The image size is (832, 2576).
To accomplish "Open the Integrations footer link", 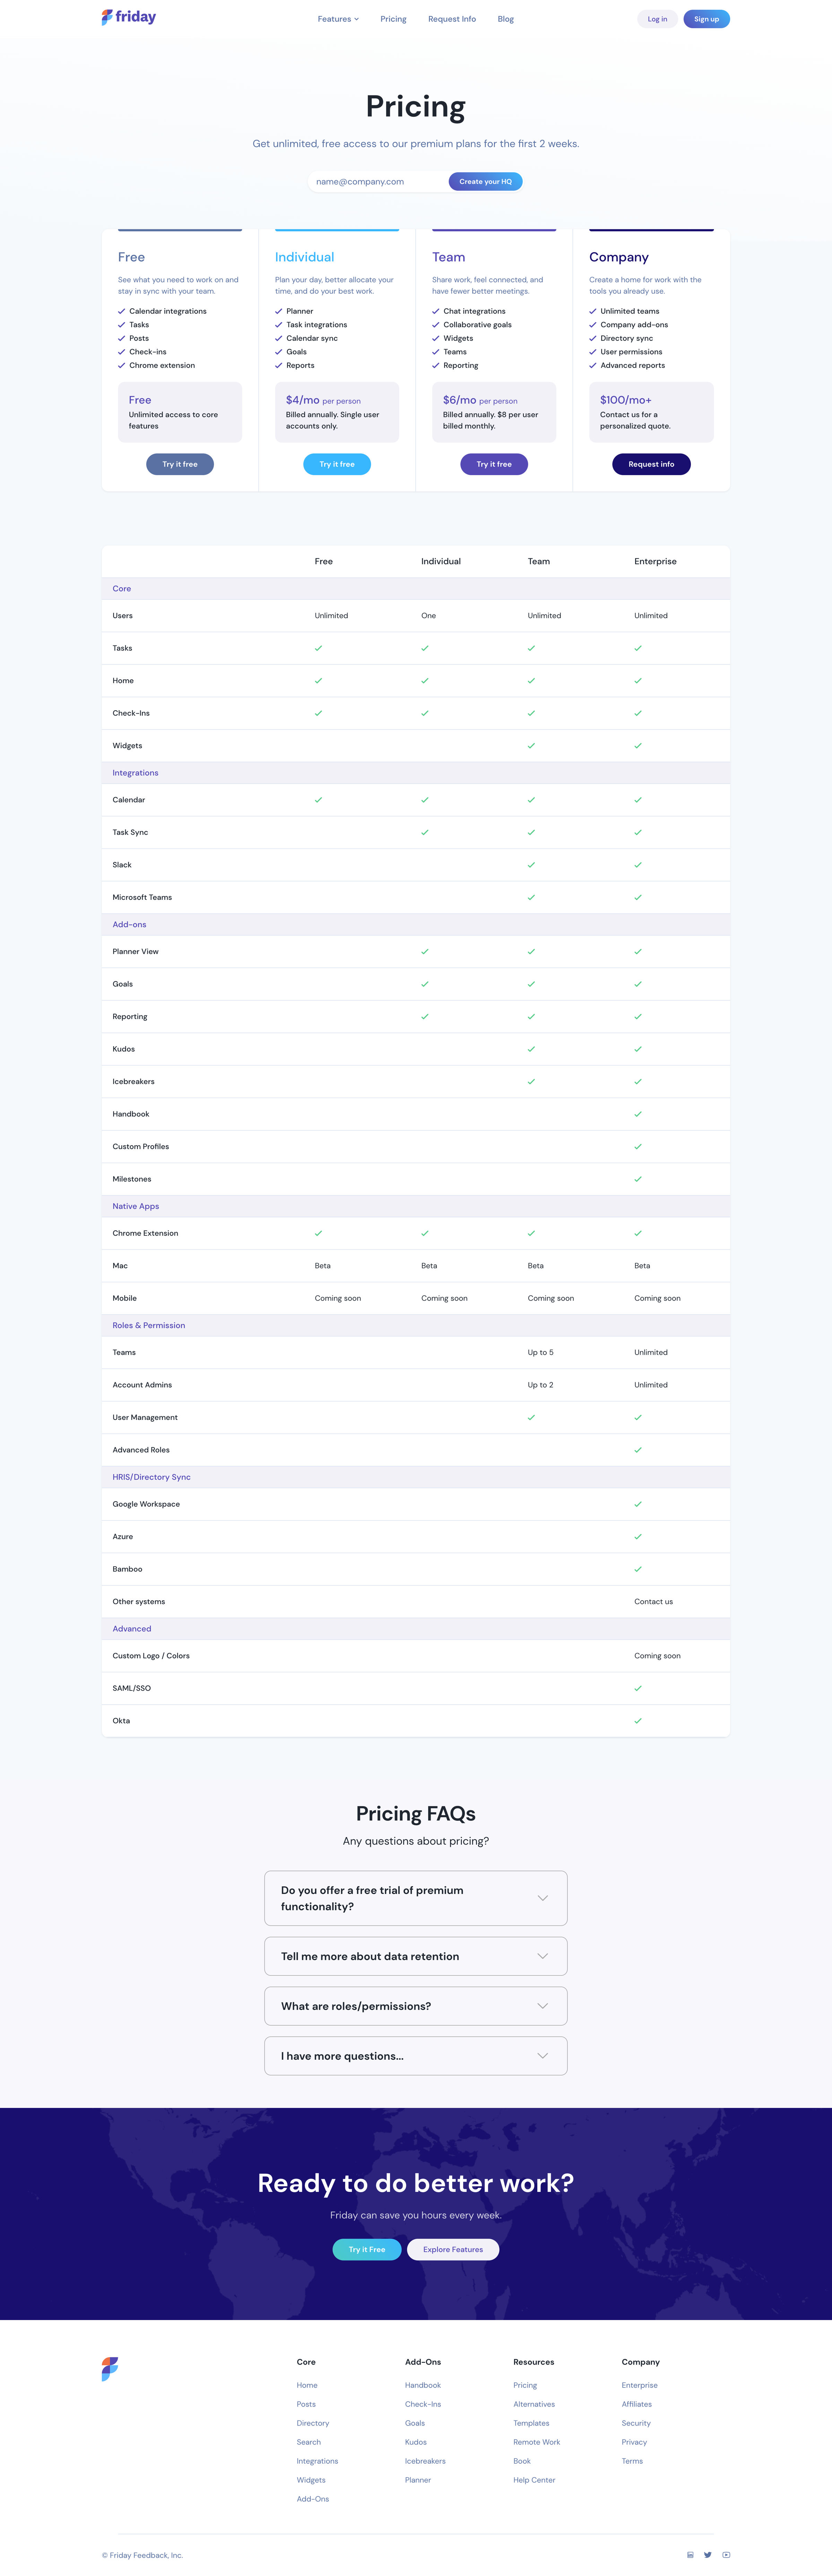I will point(317,2461).
